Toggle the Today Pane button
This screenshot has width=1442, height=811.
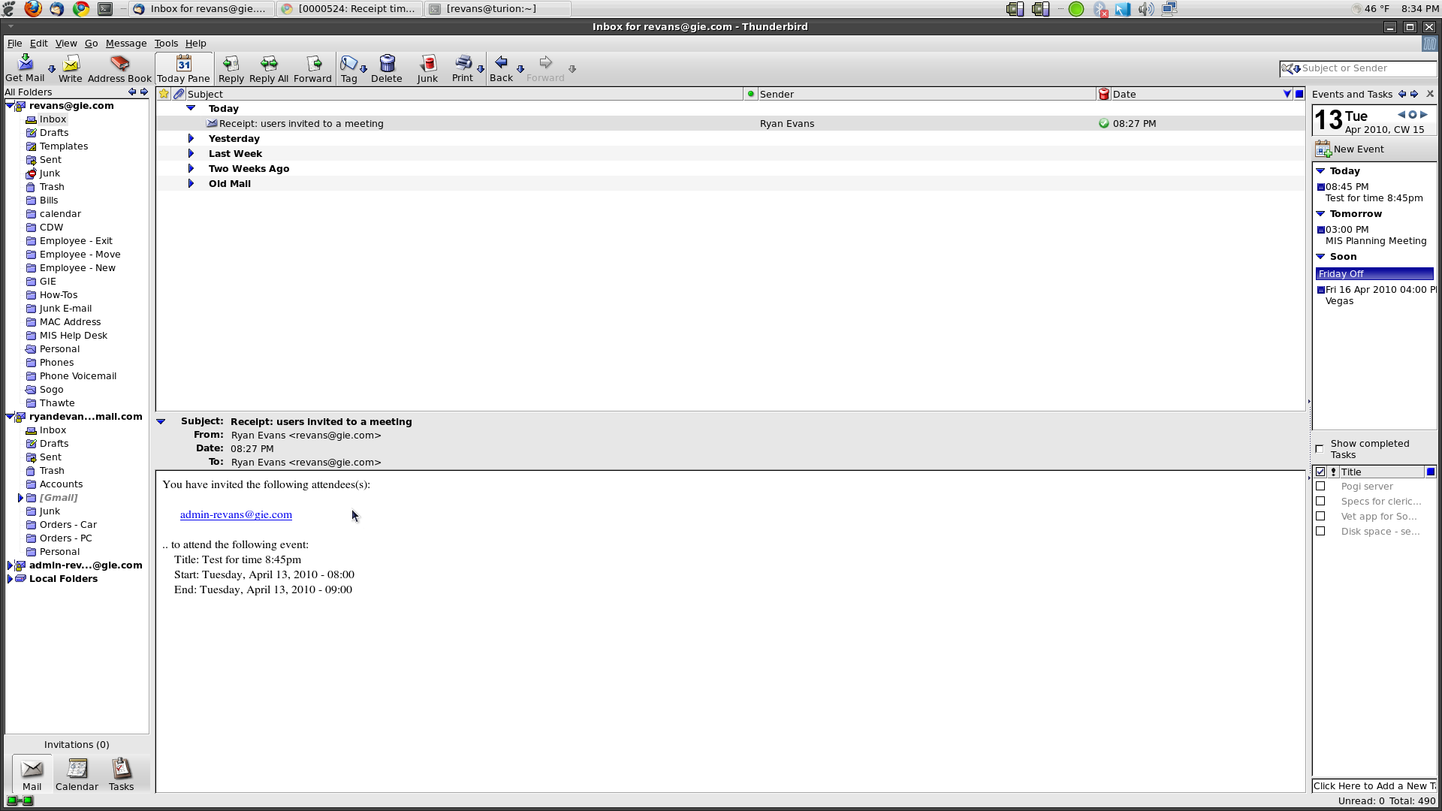(x=183, y=68)
